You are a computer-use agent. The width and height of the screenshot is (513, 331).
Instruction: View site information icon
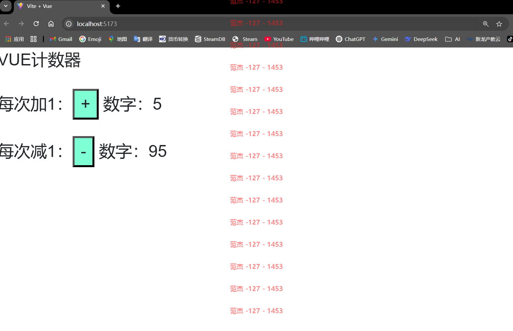pyautogui.click(x=69, y=24)
